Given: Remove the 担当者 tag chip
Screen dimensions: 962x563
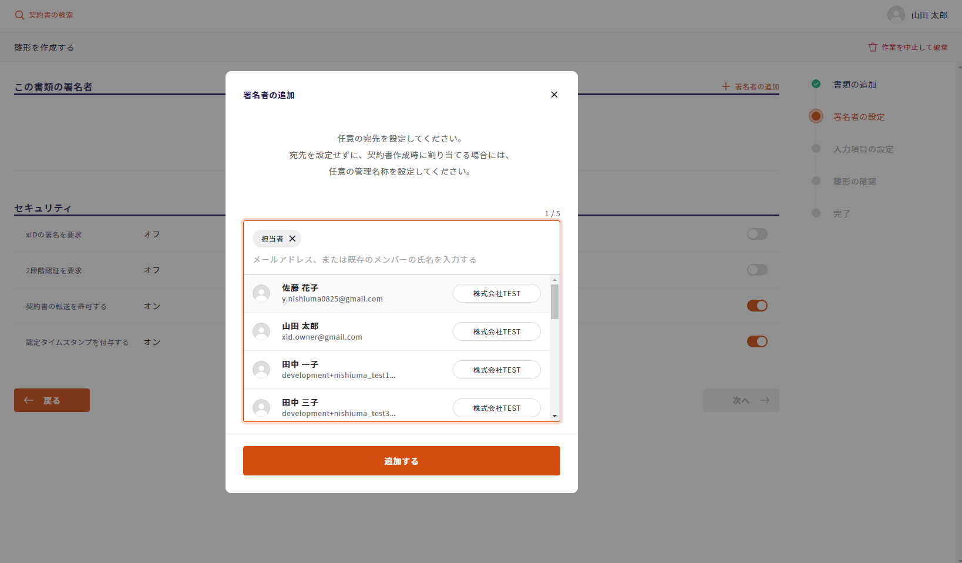Looking at the screenshot, I should point(292,239).
